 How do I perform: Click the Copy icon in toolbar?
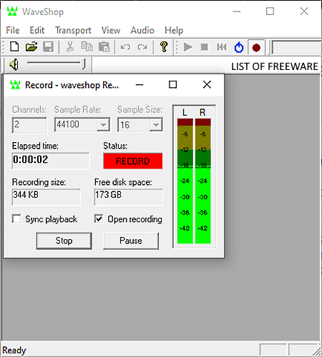pyautogui.click(x=87, y=46)
